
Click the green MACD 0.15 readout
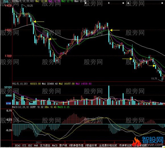[63, 107]
